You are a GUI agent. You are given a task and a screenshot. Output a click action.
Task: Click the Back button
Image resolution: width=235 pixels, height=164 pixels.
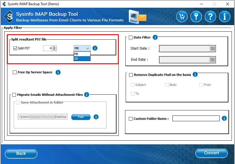(x=21, y=153)
